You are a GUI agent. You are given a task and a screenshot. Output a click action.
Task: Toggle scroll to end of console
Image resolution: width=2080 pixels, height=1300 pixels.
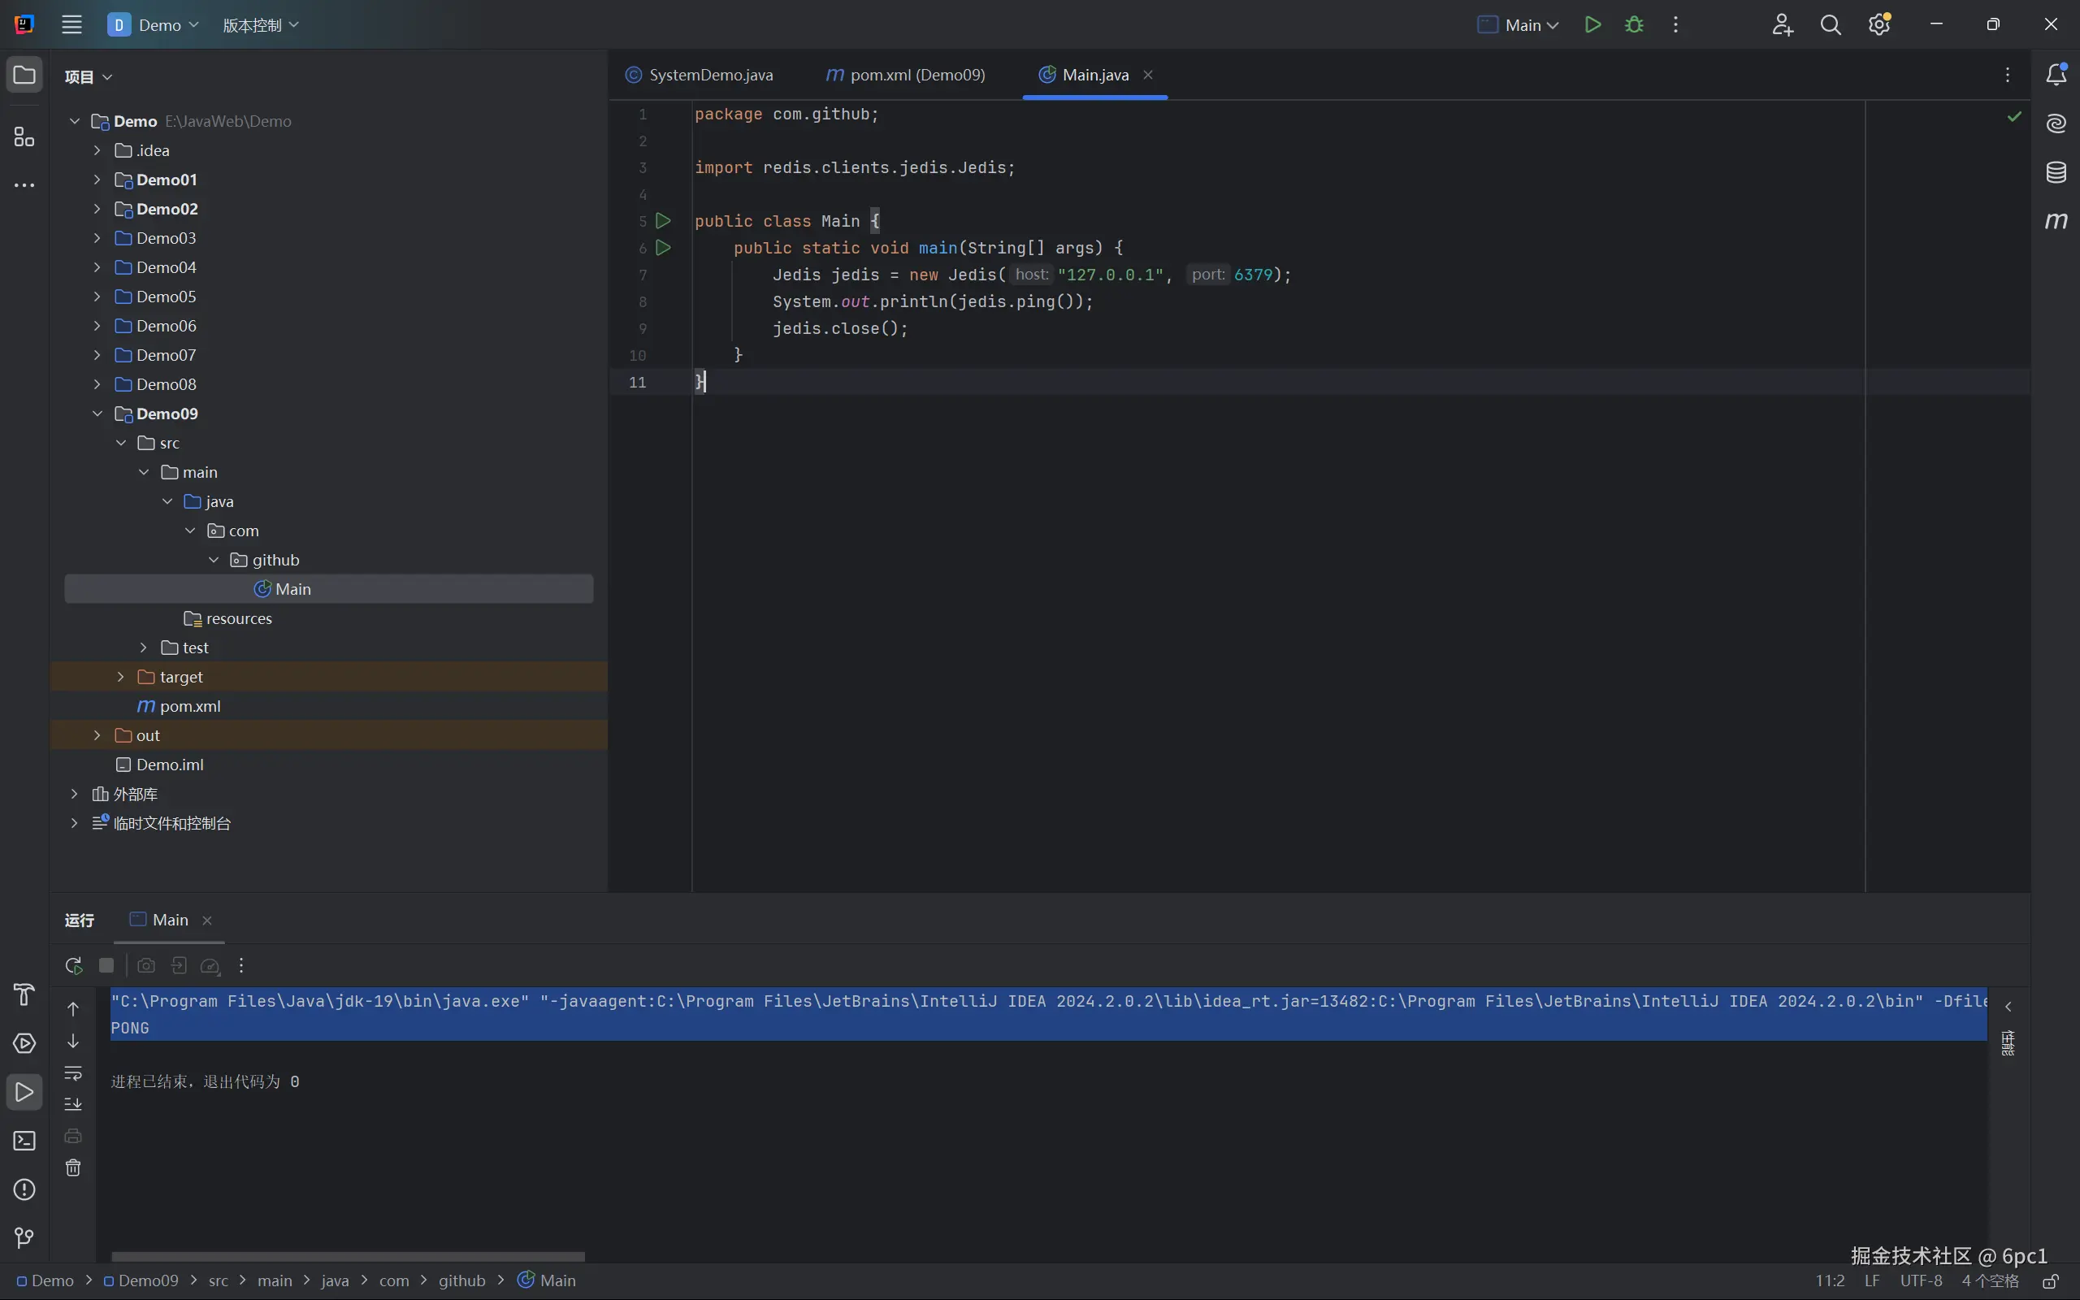coord(73,1104)
